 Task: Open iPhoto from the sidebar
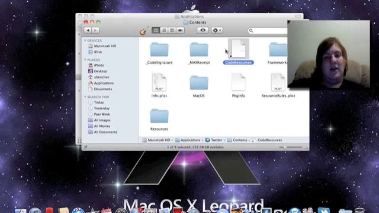(x=96, y=65)
